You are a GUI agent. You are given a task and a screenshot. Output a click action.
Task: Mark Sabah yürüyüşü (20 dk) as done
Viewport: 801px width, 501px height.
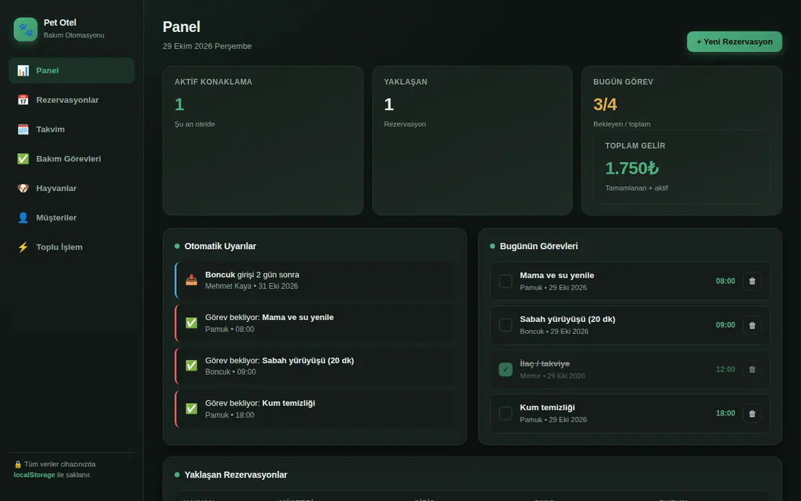pyautogui.click(x=506, y=325)
